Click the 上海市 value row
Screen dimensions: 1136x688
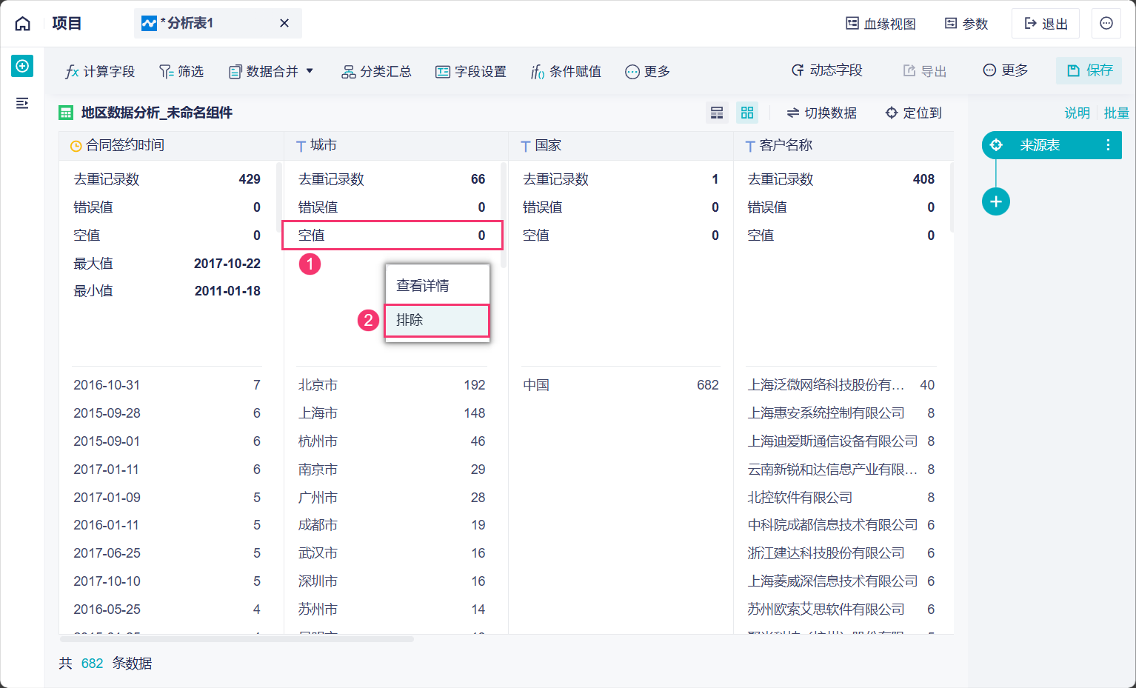pos(392,413)
